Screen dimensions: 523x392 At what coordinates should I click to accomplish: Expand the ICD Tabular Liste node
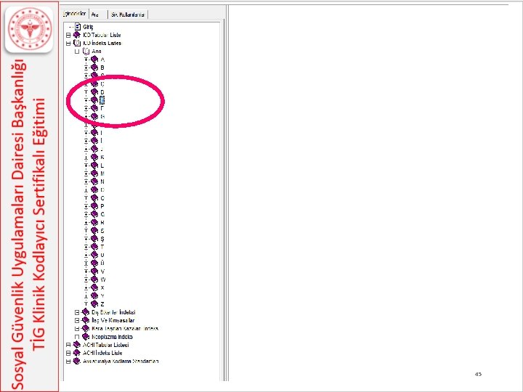click(68, 35)
